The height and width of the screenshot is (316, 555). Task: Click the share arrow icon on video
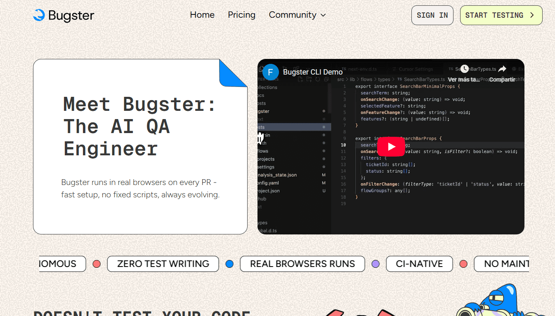[x=502, y=69]
